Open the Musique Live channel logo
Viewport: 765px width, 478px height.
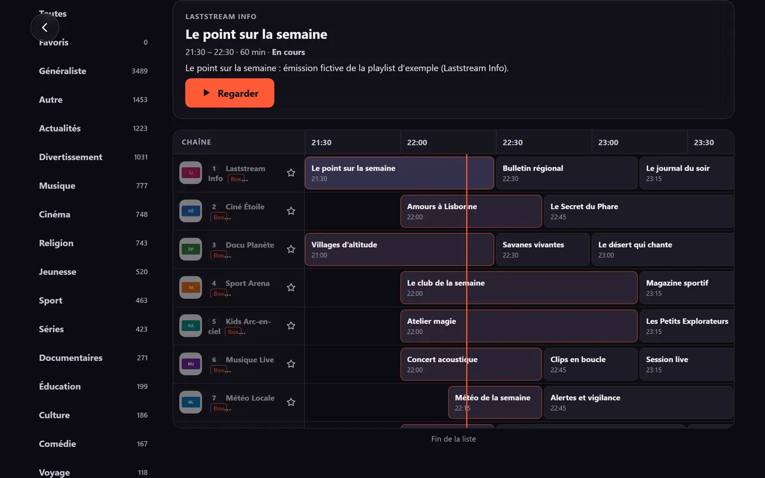[x=191, y=364]
